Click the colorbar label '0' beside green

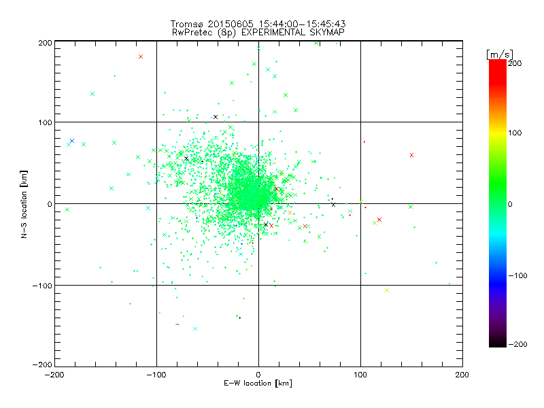coord(510,204)
